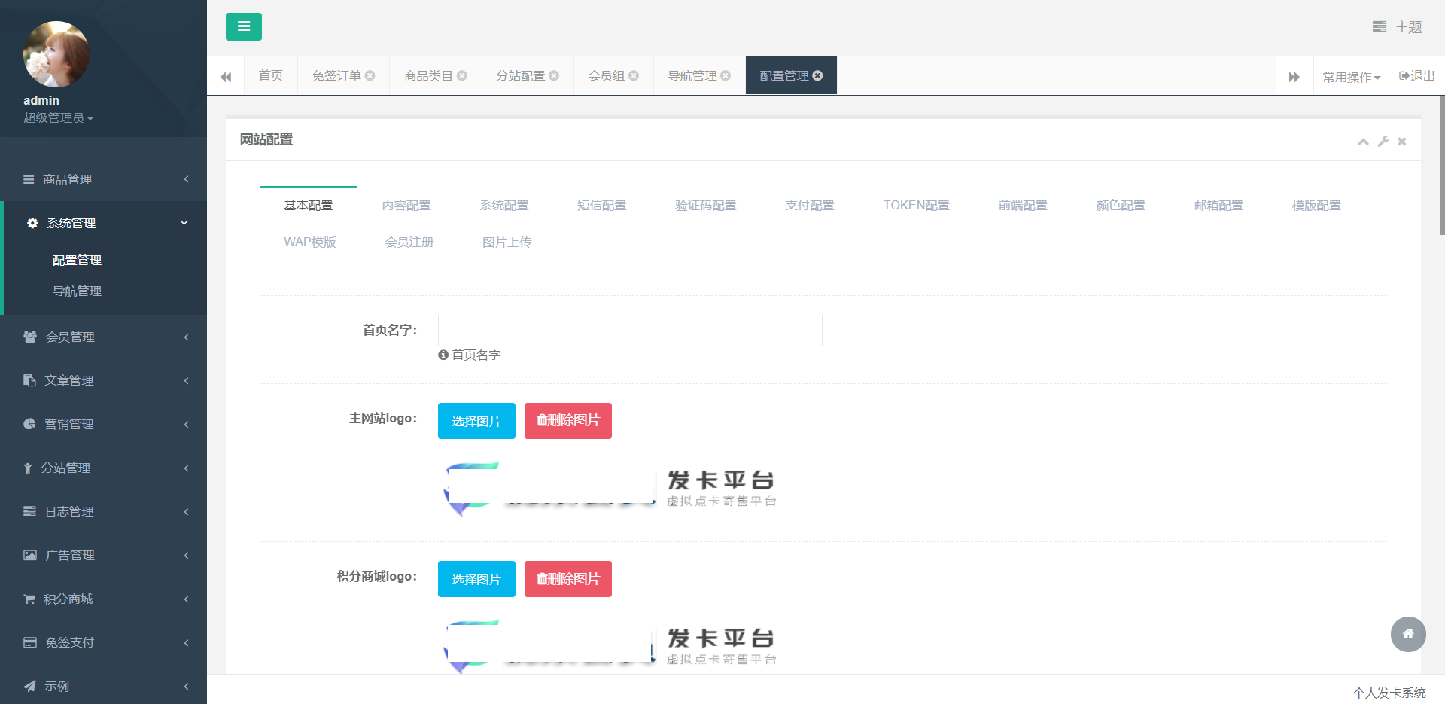This screenshot has width=1445, height=704.
Task: Click the 广告管理 image icon
Action: point(29,555)
